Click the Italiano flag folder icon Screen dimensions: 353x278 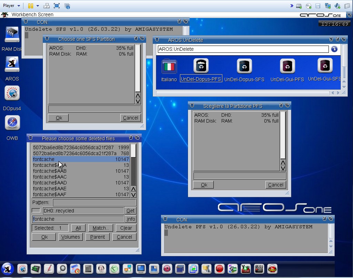click(x=169, y=67)
